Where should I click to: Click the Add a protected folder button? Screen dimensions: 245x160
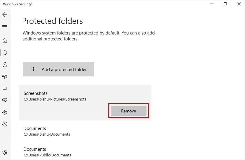click(x=58, y=69)
